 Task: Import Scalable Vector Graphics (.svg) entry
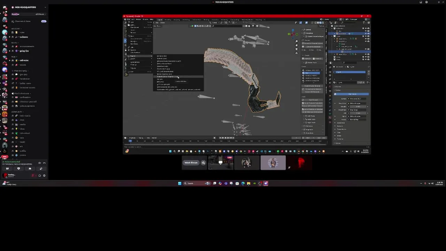(x=178, y=77)
